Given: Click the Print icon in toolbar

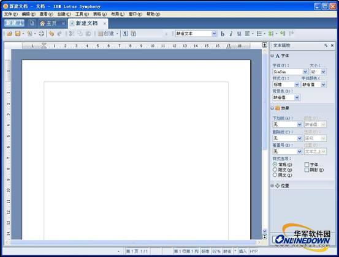Looking at the screenshot, I should (42, 34).
